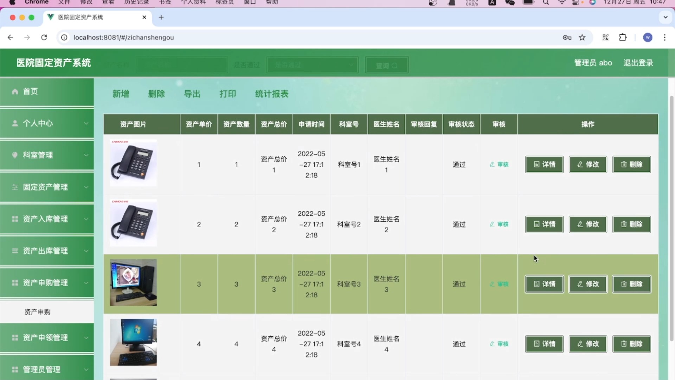Viewport: 675px width, 380px height.
Task: Collapse the 资产申购管理 submenu
Action: pyautogui.click(x=86, y=283)
